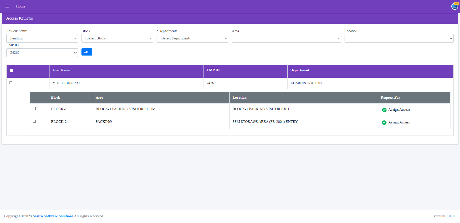This screenshot has height=223, width=460.
Task: Select the BLOCK-1 row checkbox
Action: coord(34,108)
